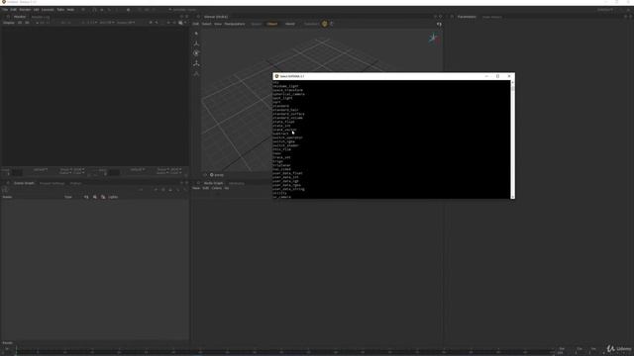Open the Tabs menu in Katana
Image resolution: width=634 pixels, height=356 pixels.
click(x=60, y=9)
